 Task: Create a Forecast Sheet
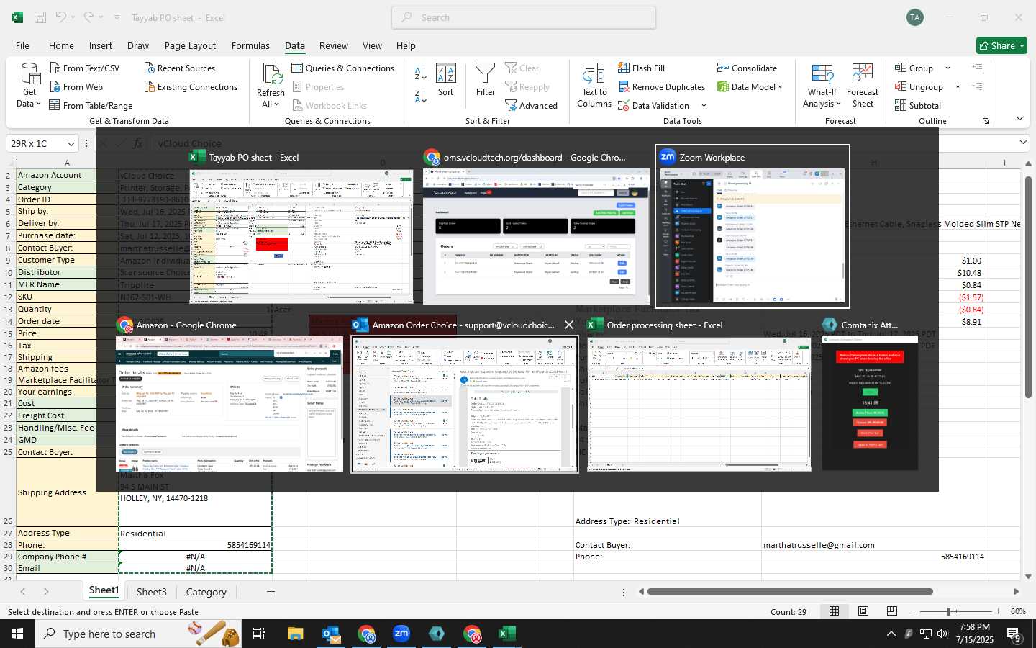(863, 86)
